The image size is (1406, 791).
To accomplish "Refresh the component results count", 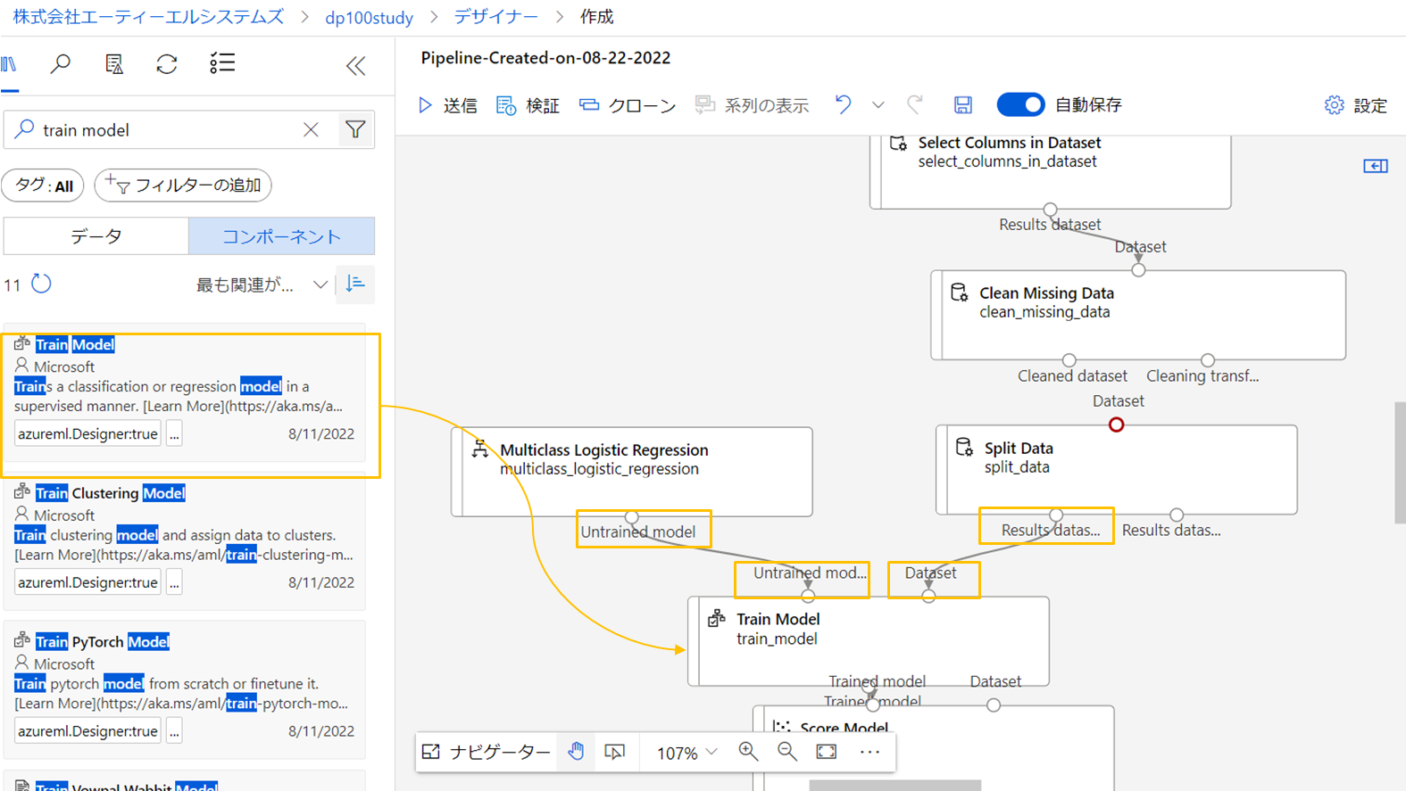I will click(42, 284).
